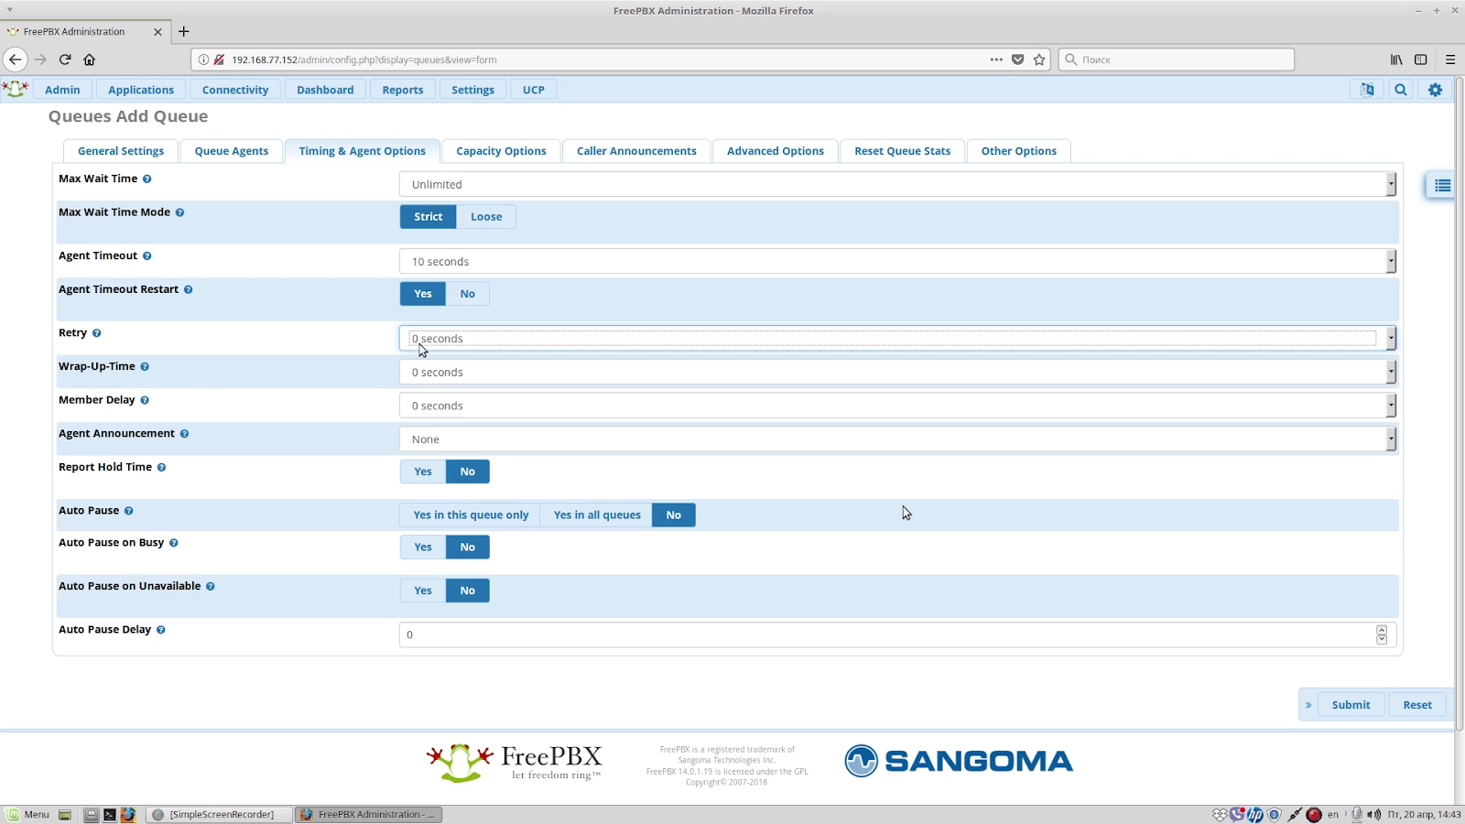
Task: Go to Firefox home page
Action: (x=89, y=60)
